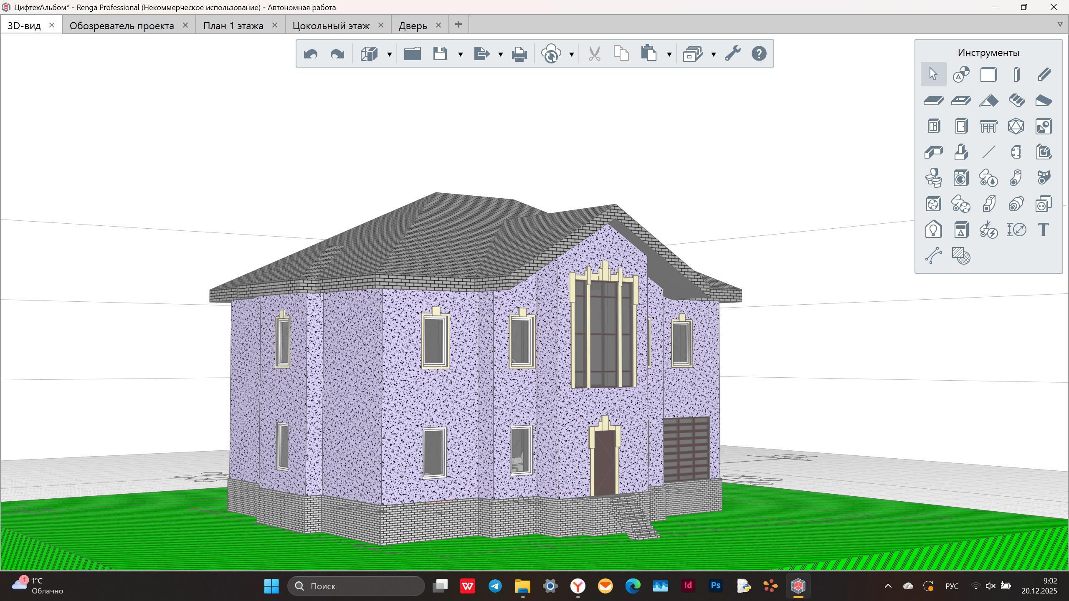1069x601 pixels.
Task: Open the Export dropdown arrow
Action: click(x=500, y=54)
